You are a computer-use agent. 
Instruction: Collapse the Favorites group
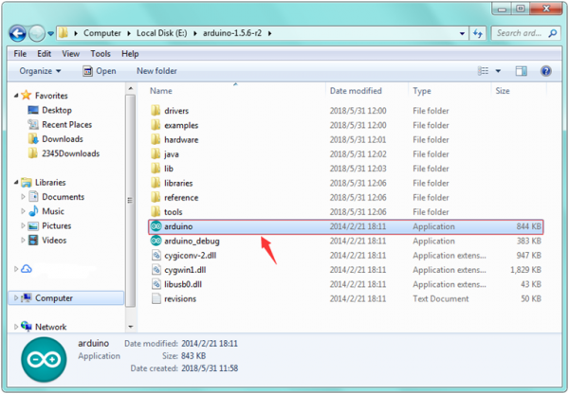point(16,96)
